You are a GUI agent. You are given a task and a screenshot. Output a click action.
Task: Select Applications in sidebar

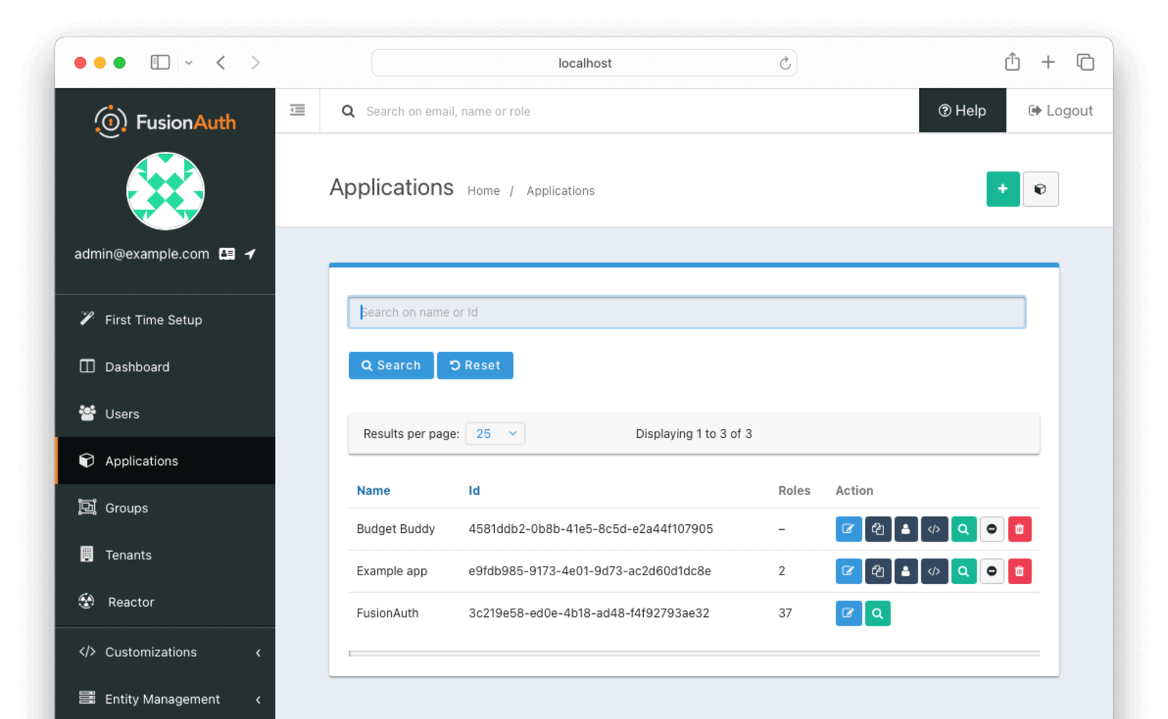tap(166, 461)
